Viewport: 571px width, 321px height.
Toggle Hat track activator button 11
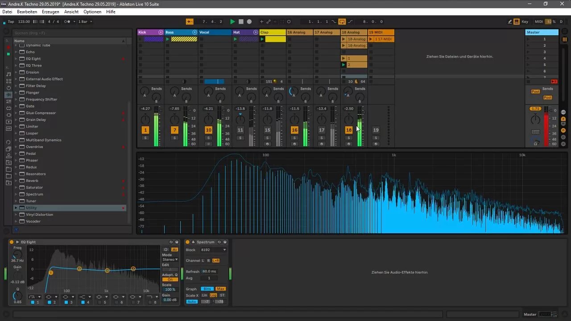point(240,130)
